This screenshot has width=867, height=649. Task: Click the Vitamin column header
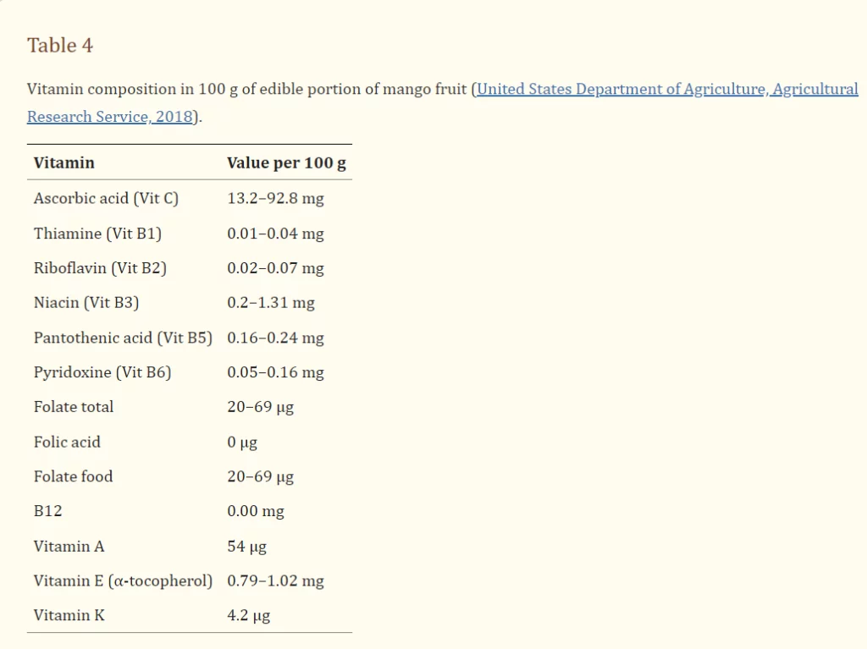[x=64, y=162]
